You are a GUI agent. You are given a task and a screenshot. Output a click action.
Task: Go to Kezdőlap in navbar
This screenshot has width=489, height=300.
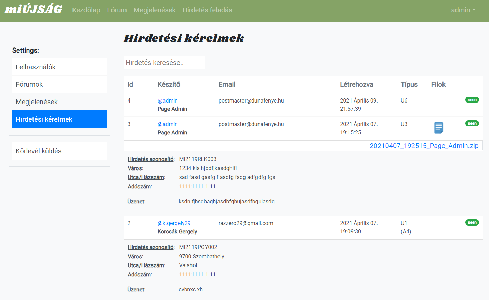click(x=86, y=10)
